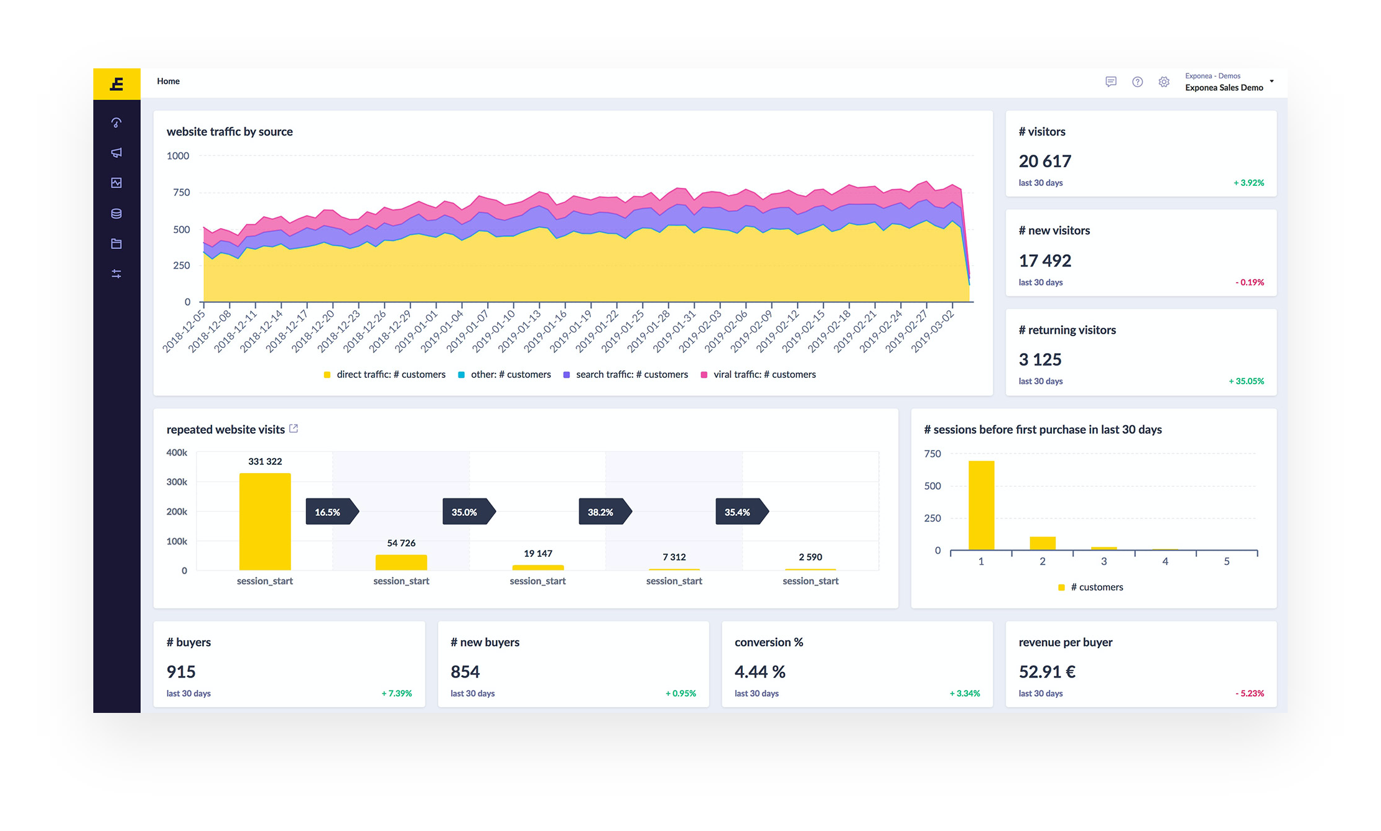The width and height of the screenshot is (1381, 831).
Task: Open the settings gear icon in the top bar
Action: [x=1164, y=81]
